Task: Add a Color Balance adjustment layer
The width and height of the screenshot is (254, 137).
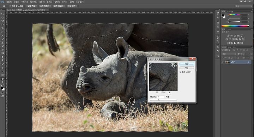Action: [x=230, y=39]
